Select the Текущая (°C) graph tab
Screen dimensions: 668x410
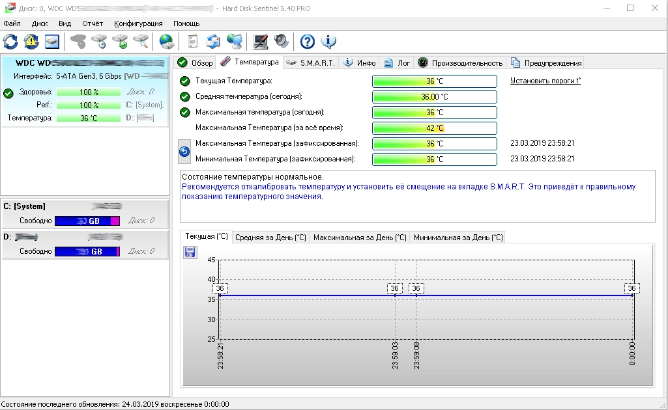point(207,236)
